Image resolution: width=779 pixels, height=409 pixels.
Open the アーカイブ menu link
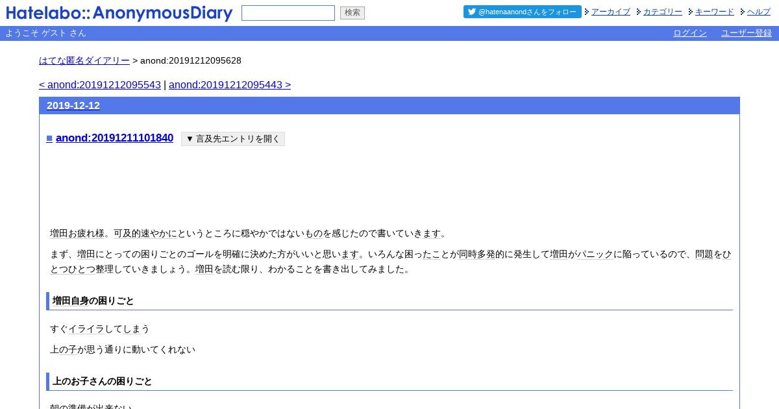click(611, 12)
